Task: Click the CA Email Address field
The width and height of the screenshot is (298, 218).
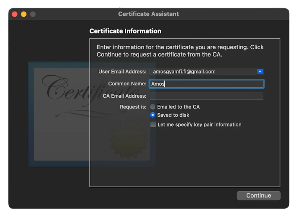Action: pyautogui.click(x=207, y=96)
